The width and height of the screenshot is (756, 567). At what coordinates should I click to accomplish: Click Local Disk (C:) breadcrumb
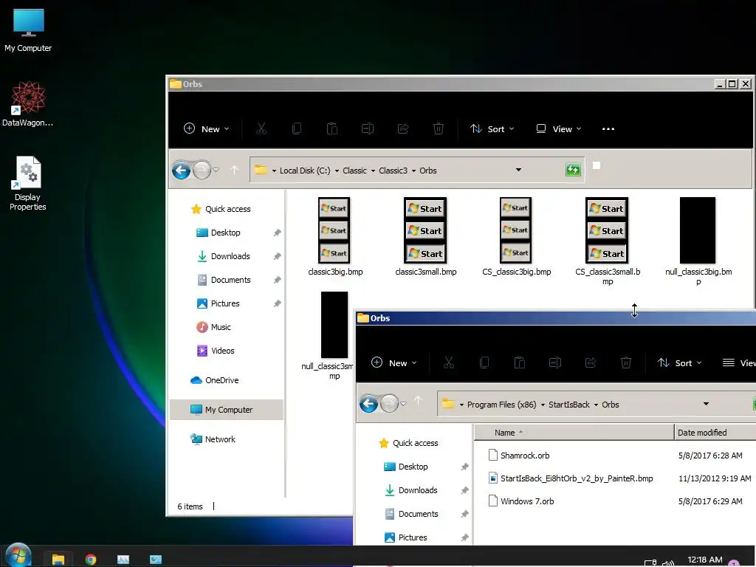pos(305,171)
